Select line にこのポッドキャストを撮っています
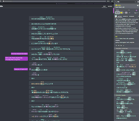This screenshot has width=139, height=121. 56,43
